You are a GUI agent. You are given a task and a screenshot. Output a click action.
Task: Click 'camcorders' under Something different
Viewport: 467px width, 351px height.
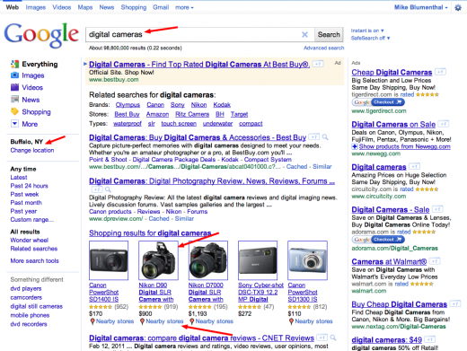26,297
